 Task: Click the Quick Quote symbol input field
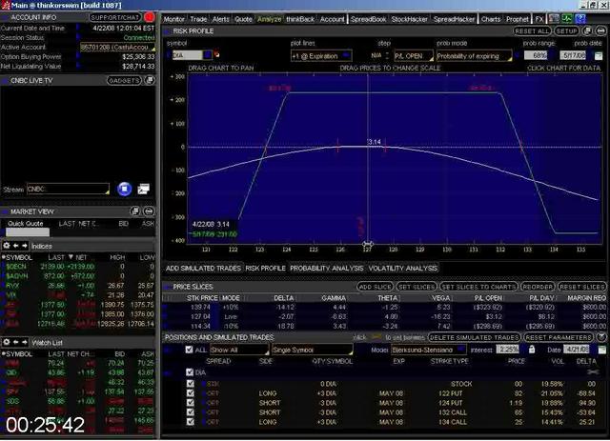point(28,232)
